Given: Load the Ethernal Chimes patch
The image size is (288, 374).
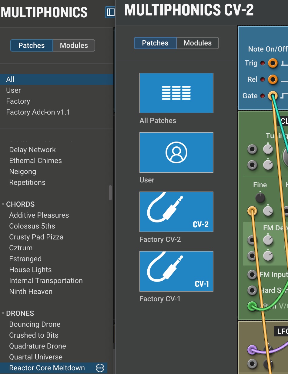Looking at the screenshot, I should point(35,161).
